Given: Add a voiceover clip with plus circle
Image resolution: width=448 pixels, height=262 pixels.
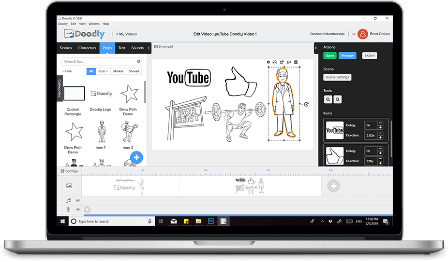Looking at the screenshot, I should pos(87,209).
